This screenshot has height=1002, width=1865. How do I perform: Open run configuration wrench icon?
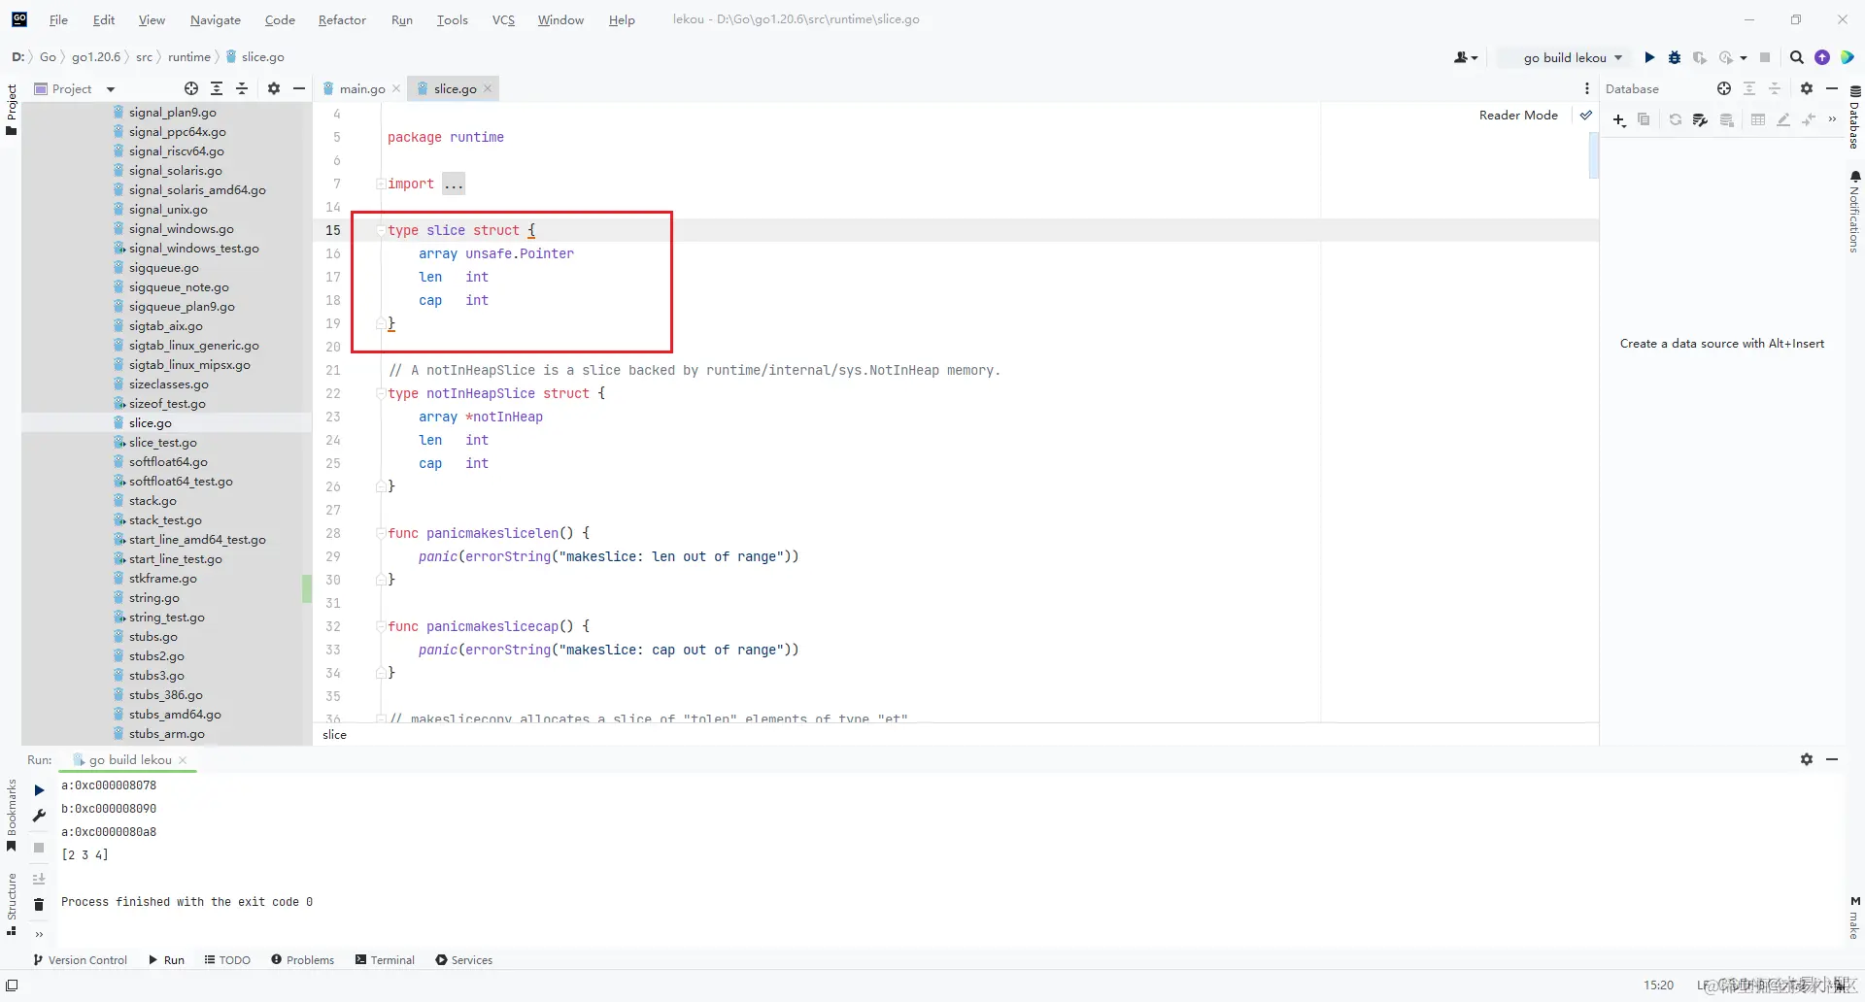[39, 816]
